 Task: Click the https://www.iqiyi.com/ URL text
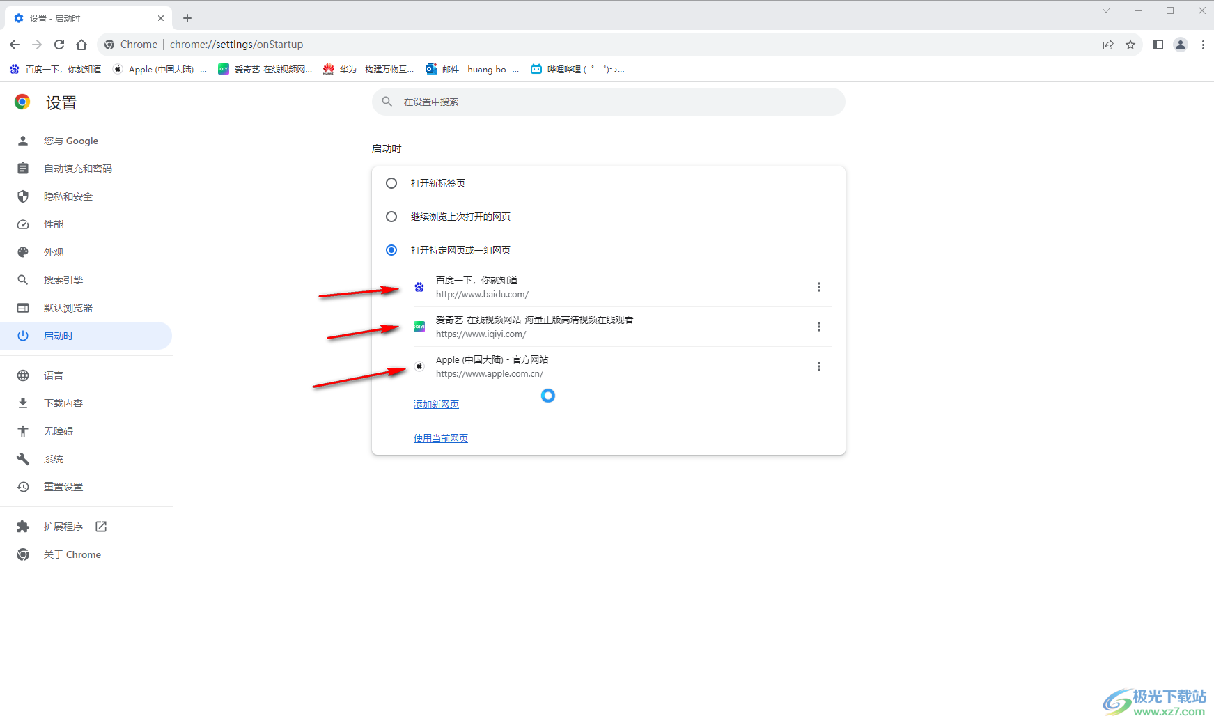(481, 334)
